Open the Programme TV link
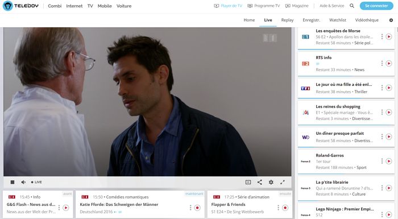This screenshot has width=398, height=219. click(263, 6)
